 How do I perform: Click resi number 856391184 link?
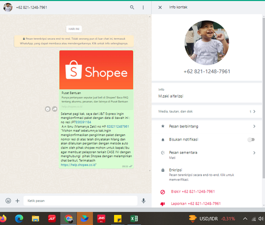click(83, 122)
